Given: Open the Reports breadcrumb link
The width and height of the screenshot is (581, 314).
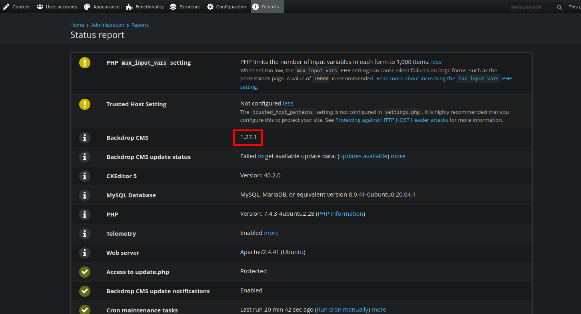Looking at the screenshot, I should point(140,25).
